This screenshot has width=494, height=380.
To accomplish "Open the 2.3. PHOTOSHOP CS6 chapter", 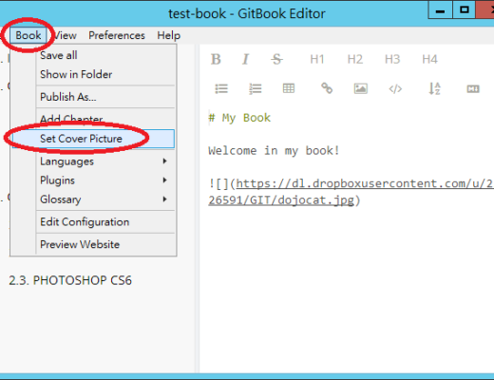I will pyautogui.click(x=70, y=280).
